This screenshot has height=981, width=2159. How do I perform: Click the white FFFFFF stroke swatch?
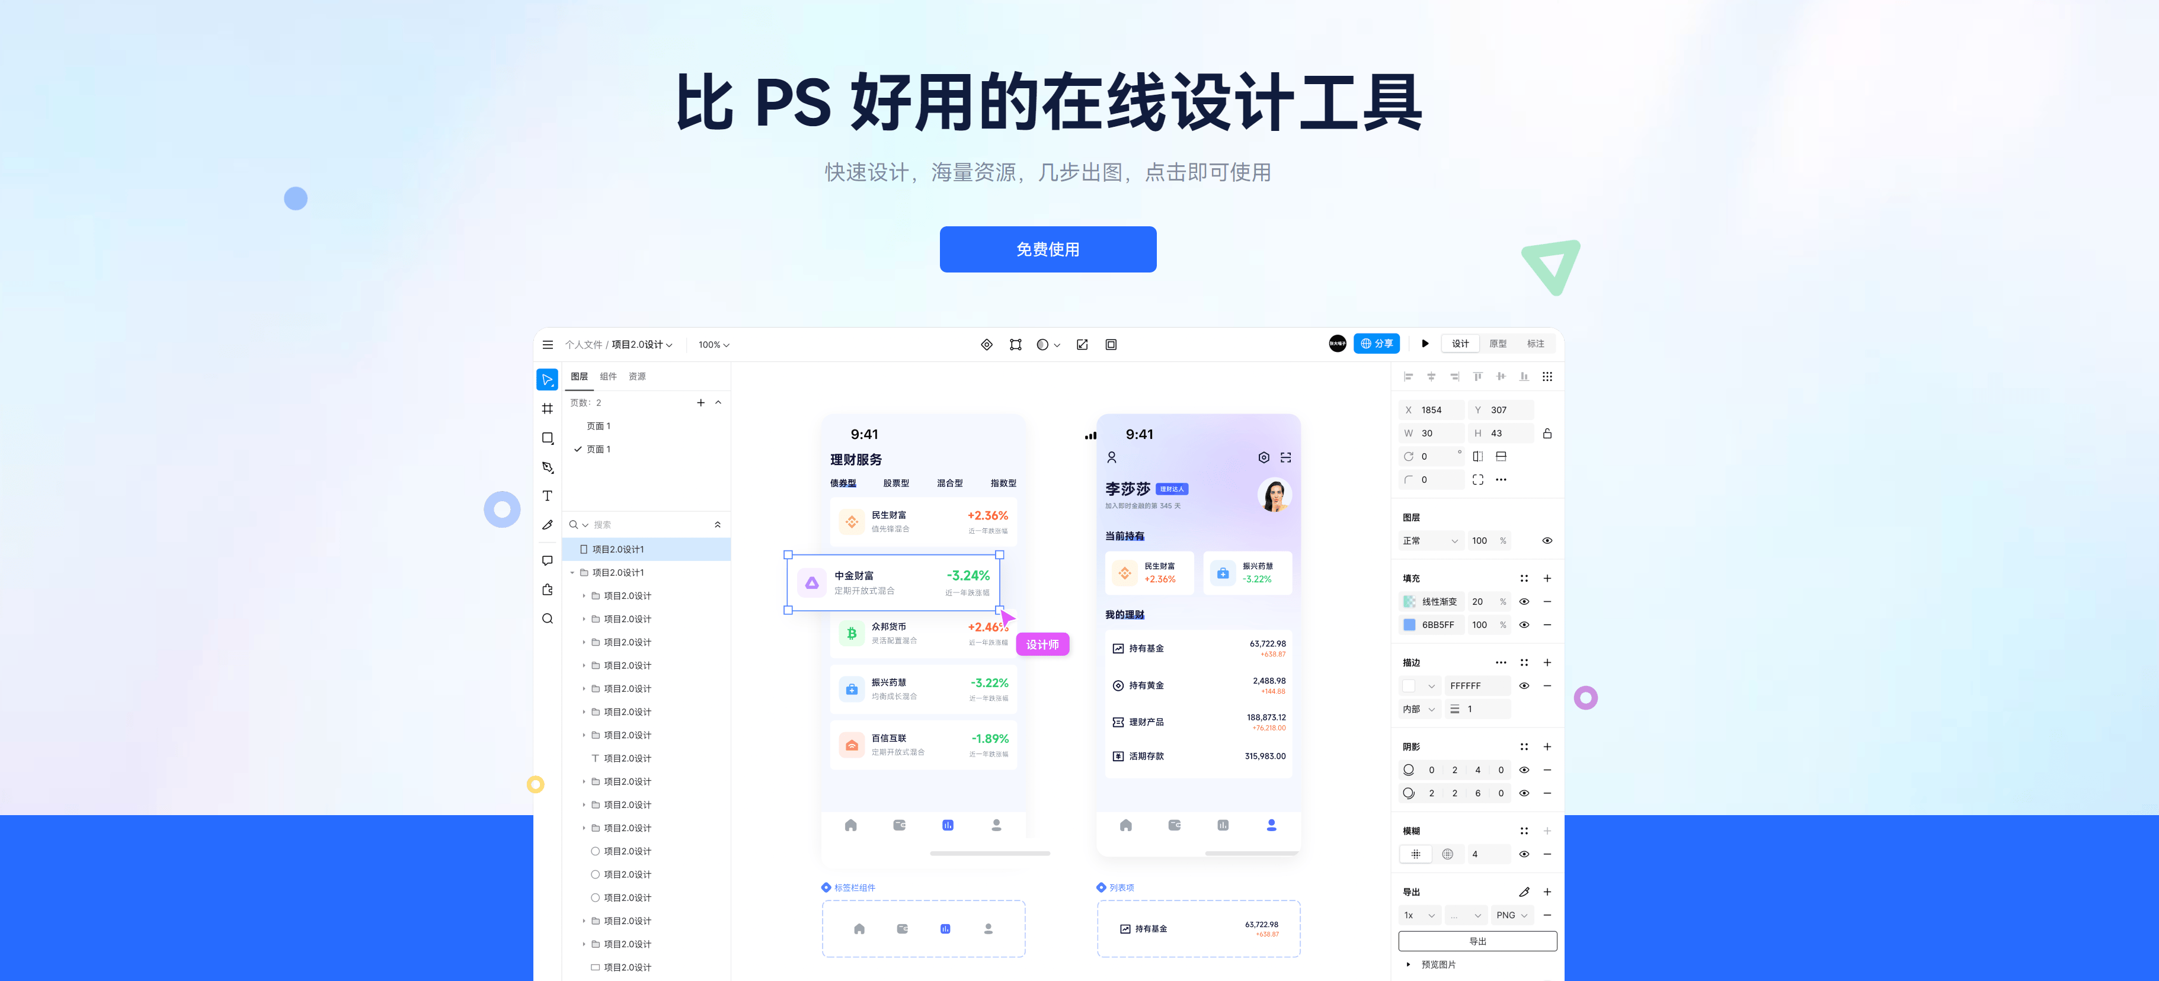click(x=1409, y=686)
